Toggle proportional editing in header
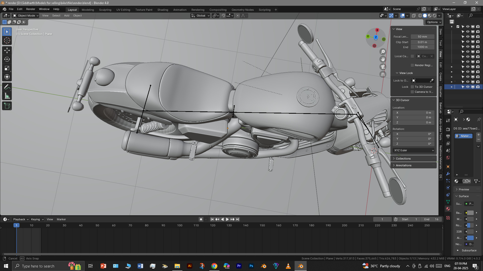 [238, 16]
